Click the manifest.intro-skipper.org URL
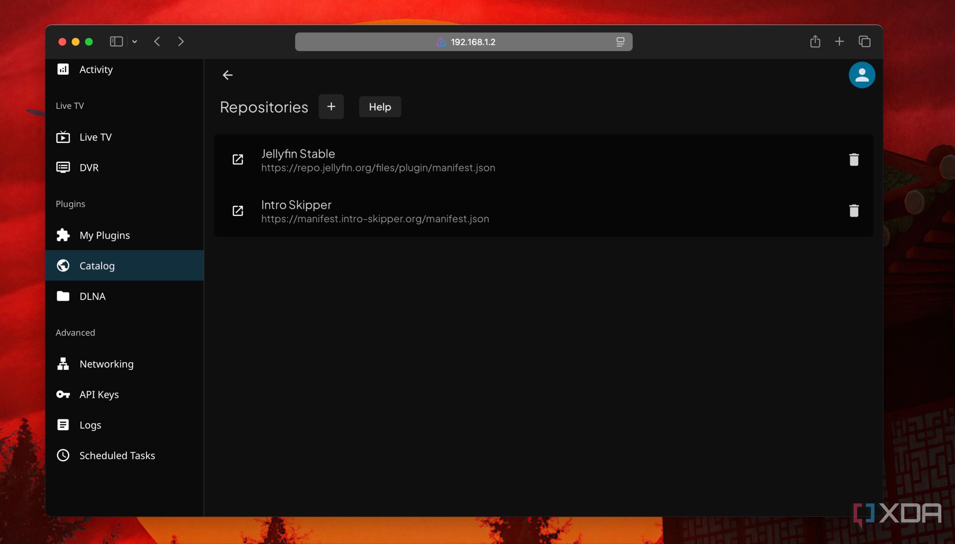 pos(375,219)
